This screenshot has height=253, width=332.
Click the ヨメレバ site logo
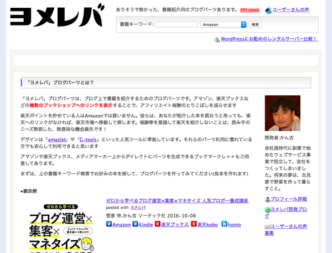coord(58,16)
